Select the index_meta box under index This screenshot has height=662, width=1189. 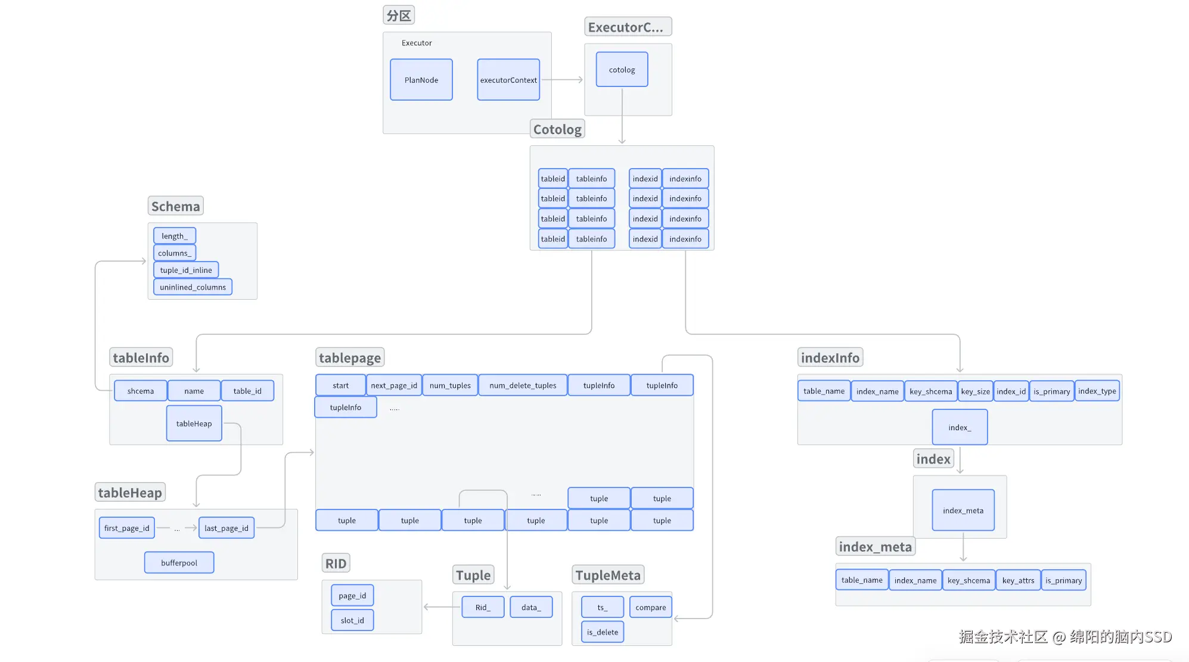click(x=963, y=511)
